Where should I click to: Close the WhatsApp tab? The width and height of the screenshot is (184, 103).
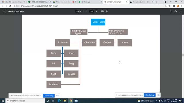(101, 2)
